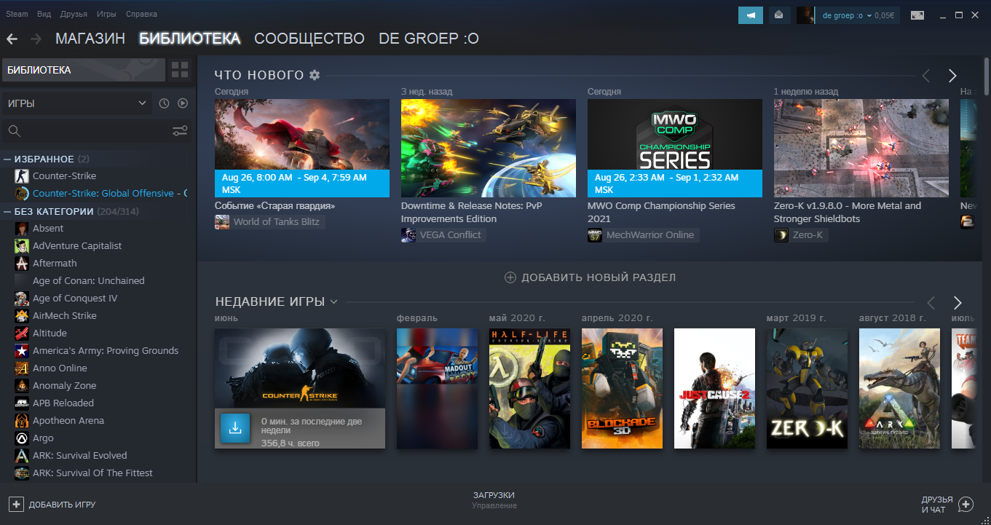Click the add game plus icon
The width and height of the screenshot is (991, 525).
tap(16, 504)
